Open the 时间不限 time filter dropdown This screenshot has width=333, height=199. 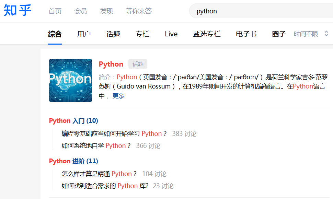pos(311,34)
